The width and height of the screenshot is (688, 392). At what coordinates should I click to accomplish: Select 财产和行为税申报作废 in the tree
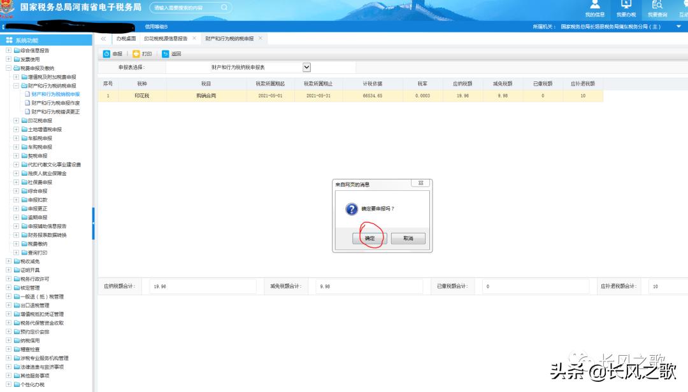pos(56,103)
